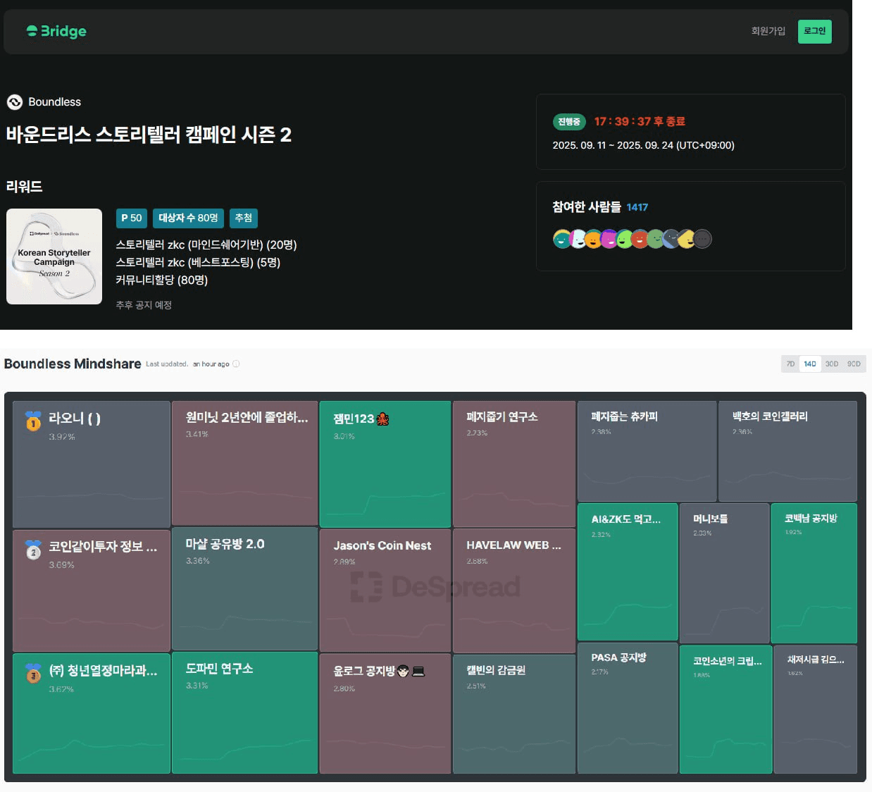The image size is (872, 792).
Task: Click "스토리텔러 zkc (마인드쉐어기반) (20명)" reward line
Action: click(206, 245)
